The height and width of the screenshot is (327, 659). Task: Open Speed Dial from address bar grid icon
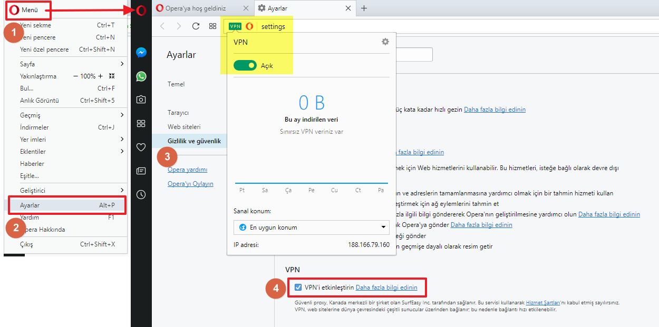(x=212, y=26)
